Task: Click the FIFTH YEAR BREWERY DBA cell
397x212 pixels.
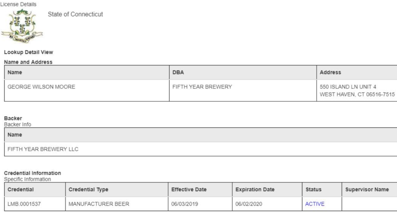Action: tap(202, 87)
